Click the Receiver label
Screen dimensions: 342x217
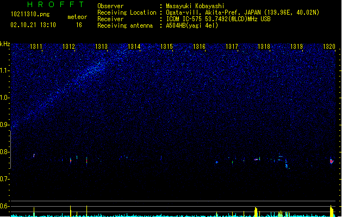tap(110, 19)
